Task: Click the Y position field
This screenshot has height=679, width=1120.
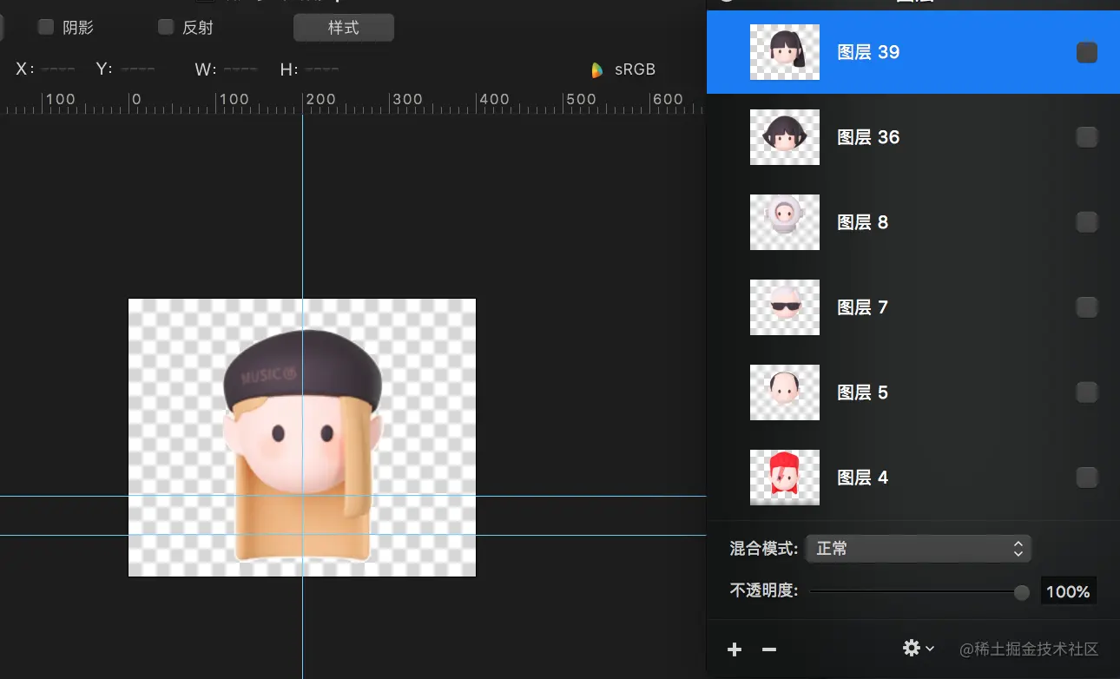Action: click(138, 69)
